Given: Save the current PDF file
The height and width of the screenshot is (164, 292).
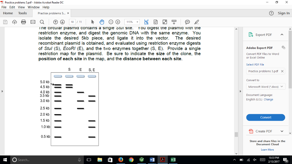Looking at the screenshot, I should click(5, 22).
